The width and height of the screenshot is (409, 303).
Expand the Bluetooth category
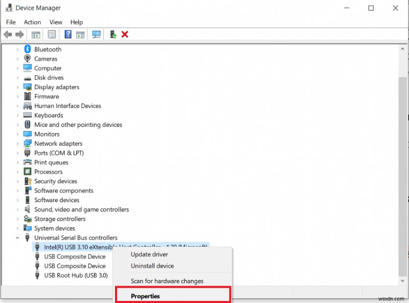[x=17, y=49]
